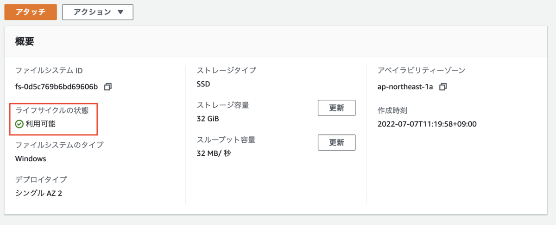Click the シングル AZ 2 deploy type value
The width and height of the screenshot is (556, 225).
(x=38, y=193)
